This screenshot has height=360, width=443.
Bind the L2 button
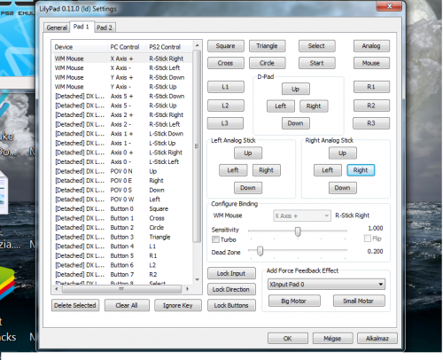(x=226, y=106)
